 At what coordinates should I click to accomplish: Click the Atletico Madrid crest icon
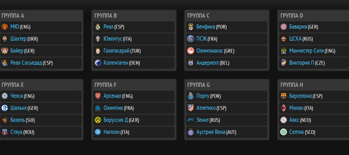click(x=191, y=108)
